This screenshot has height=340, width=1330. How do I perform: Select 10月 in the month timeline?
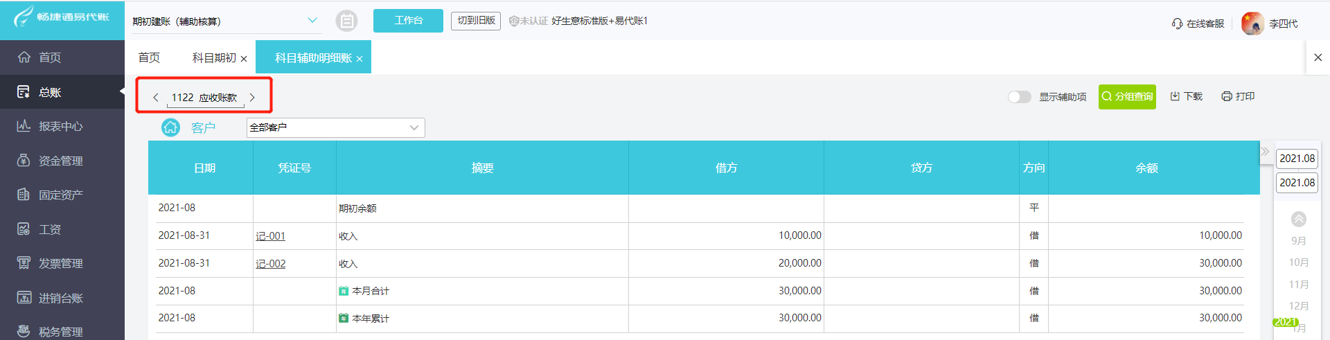(1299, 262)
